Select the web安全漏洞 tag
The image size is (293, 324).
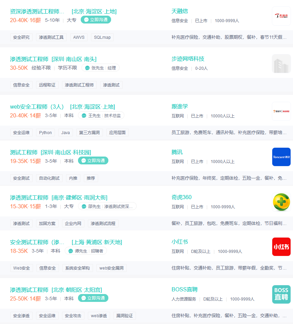(111, 268)
